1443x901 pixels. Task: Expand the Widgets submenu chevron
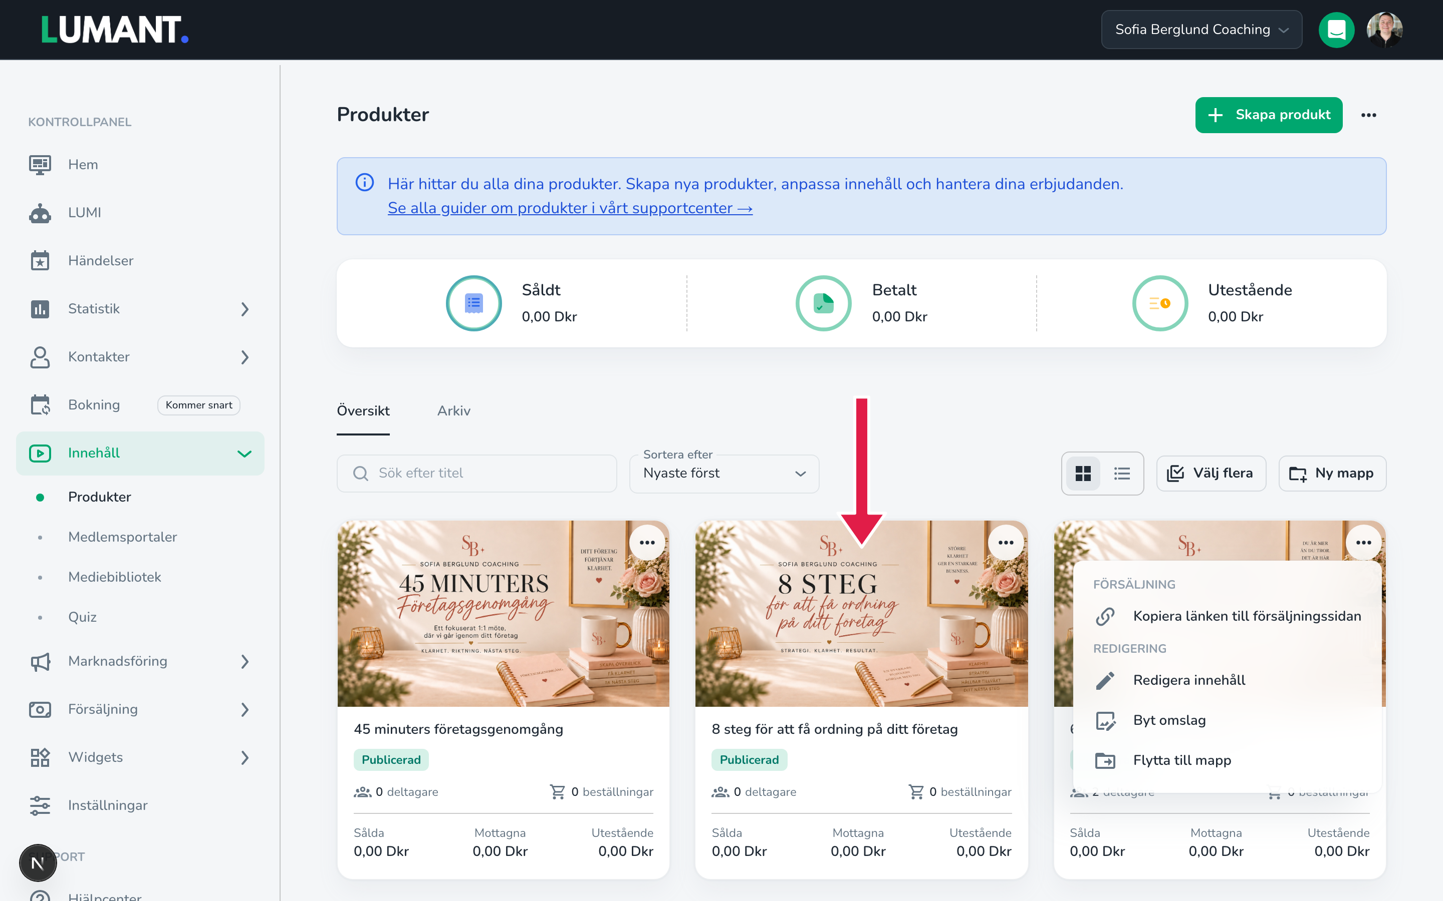[245, 757]
